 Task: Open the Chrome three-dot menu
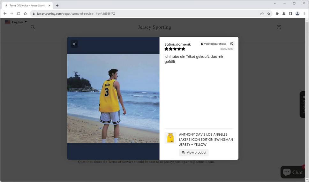pos(304,14)
